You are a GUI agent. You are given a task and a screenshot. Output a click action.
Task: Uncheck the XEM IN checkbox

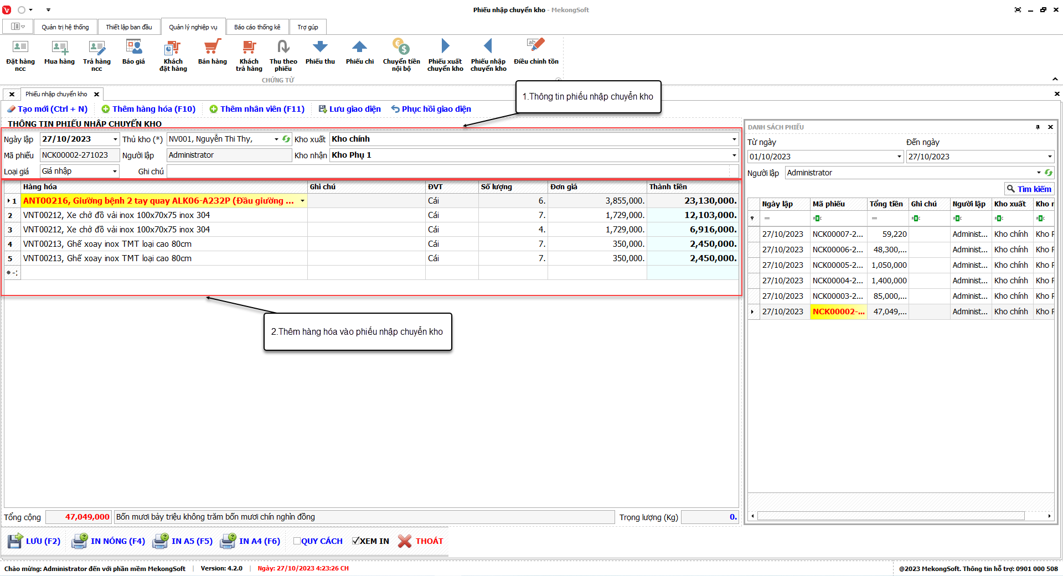tap(356, 541)
